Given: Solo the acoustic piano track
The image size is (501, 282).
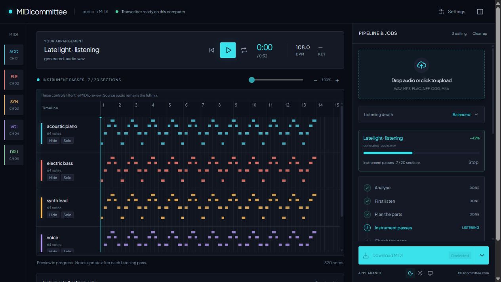Looking at the screenshot, I should (67, 141).
